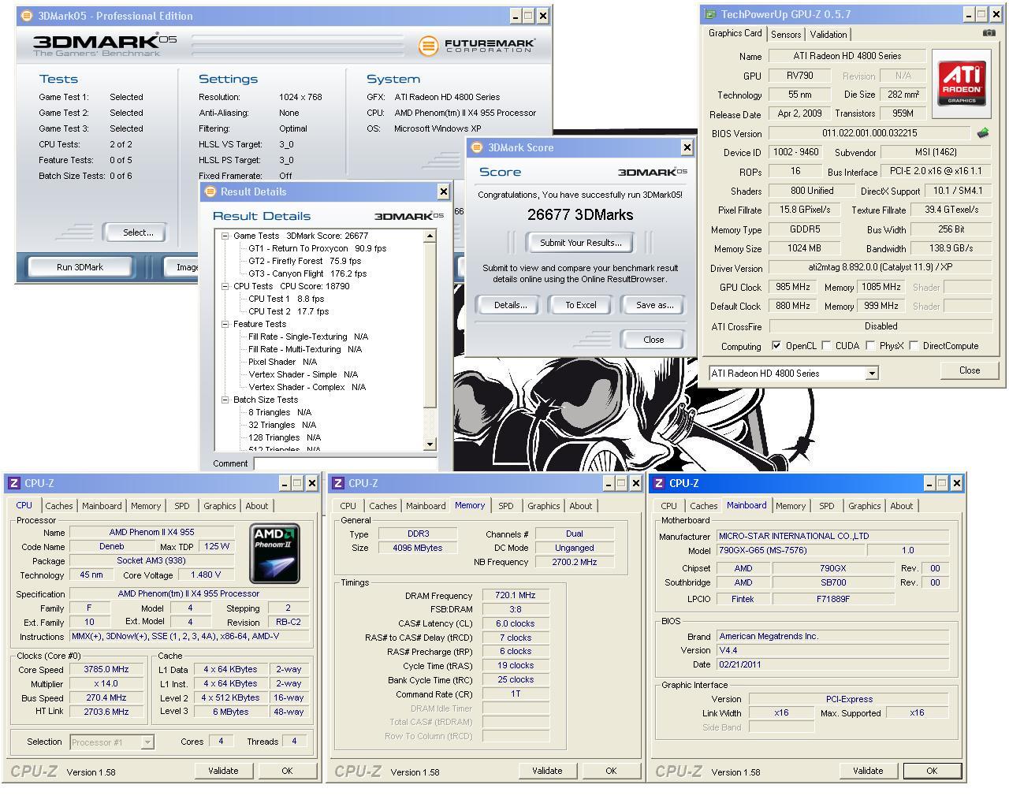Open Caches tab in processor CPU-Z window
1009x807 pixels.
58,506
